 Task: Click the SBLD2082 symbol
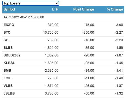point(12,55)
